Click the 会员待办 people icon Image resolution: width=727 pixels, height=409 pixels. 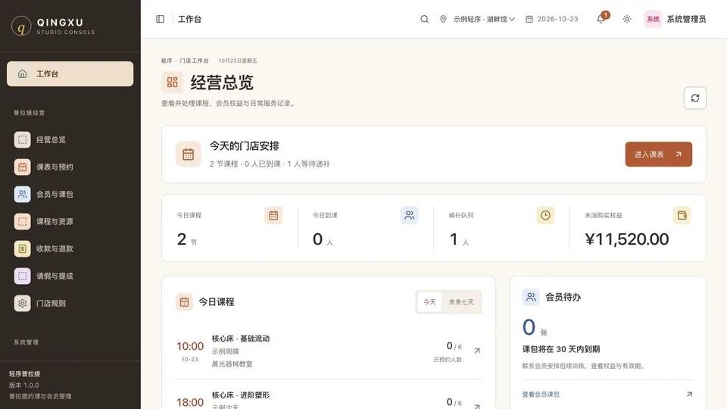point(530,297)
